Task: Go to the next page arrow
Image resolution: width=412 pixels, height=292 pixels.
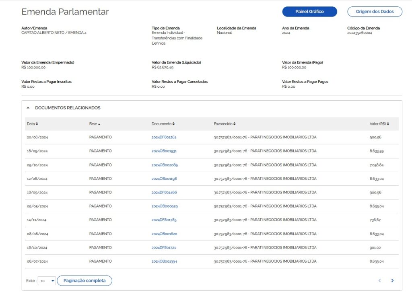Action: point(392,280)
